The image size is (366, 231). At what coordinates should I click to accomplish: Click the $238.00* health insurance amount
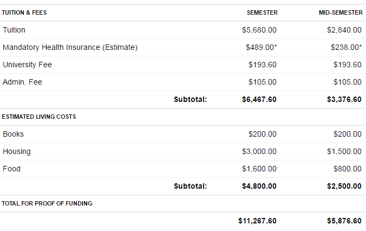coord(347,47)
